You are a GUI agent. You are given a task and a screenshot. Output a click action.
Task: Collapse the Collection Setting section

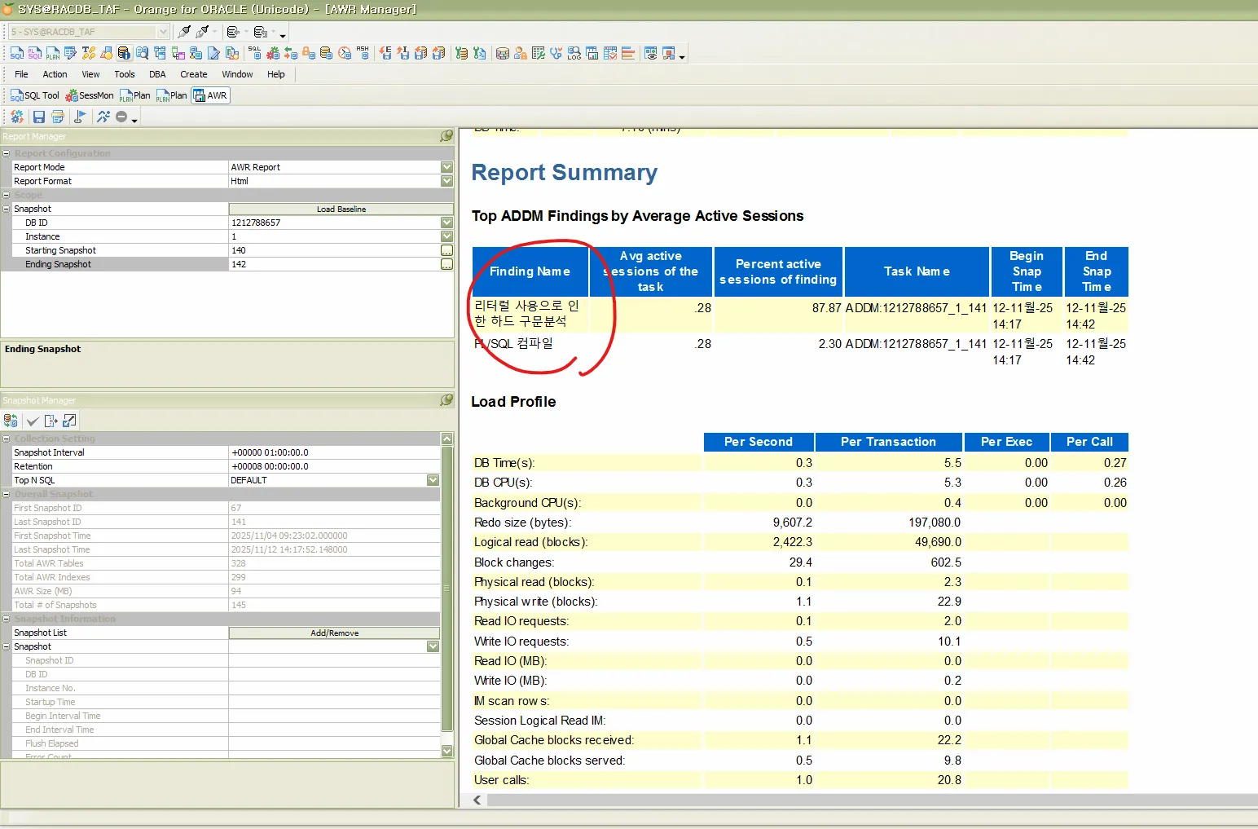[7, 439]
